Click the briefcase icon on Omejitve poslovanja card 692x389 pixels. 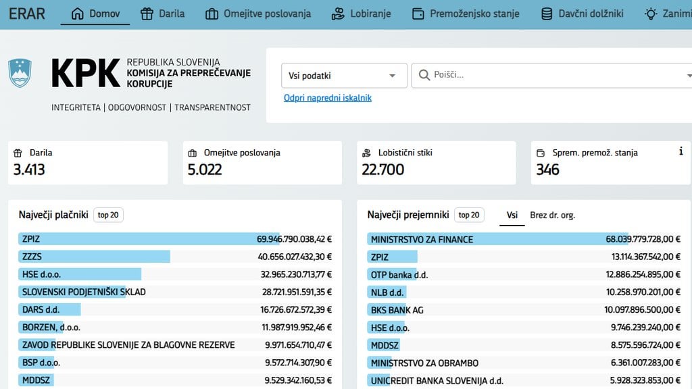click(193, 153)
